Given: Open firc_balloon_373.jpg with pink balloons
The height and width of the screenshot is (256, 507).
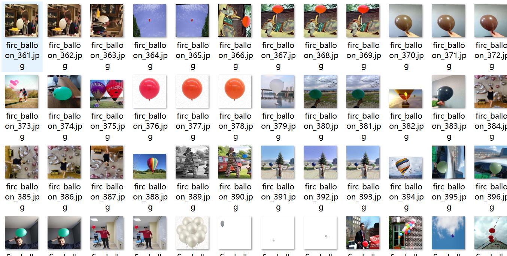Looking at the screenshot, I should (x=21, y=91).
